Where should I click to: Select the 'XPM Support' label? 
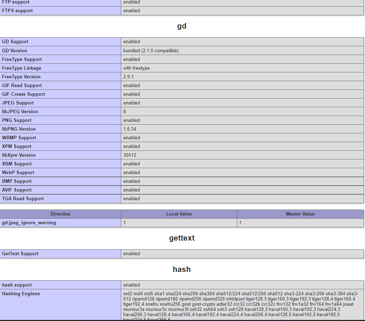point(17,147)
